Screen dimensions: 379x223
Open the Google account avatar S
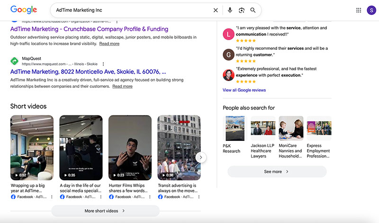tap(371, 10)
